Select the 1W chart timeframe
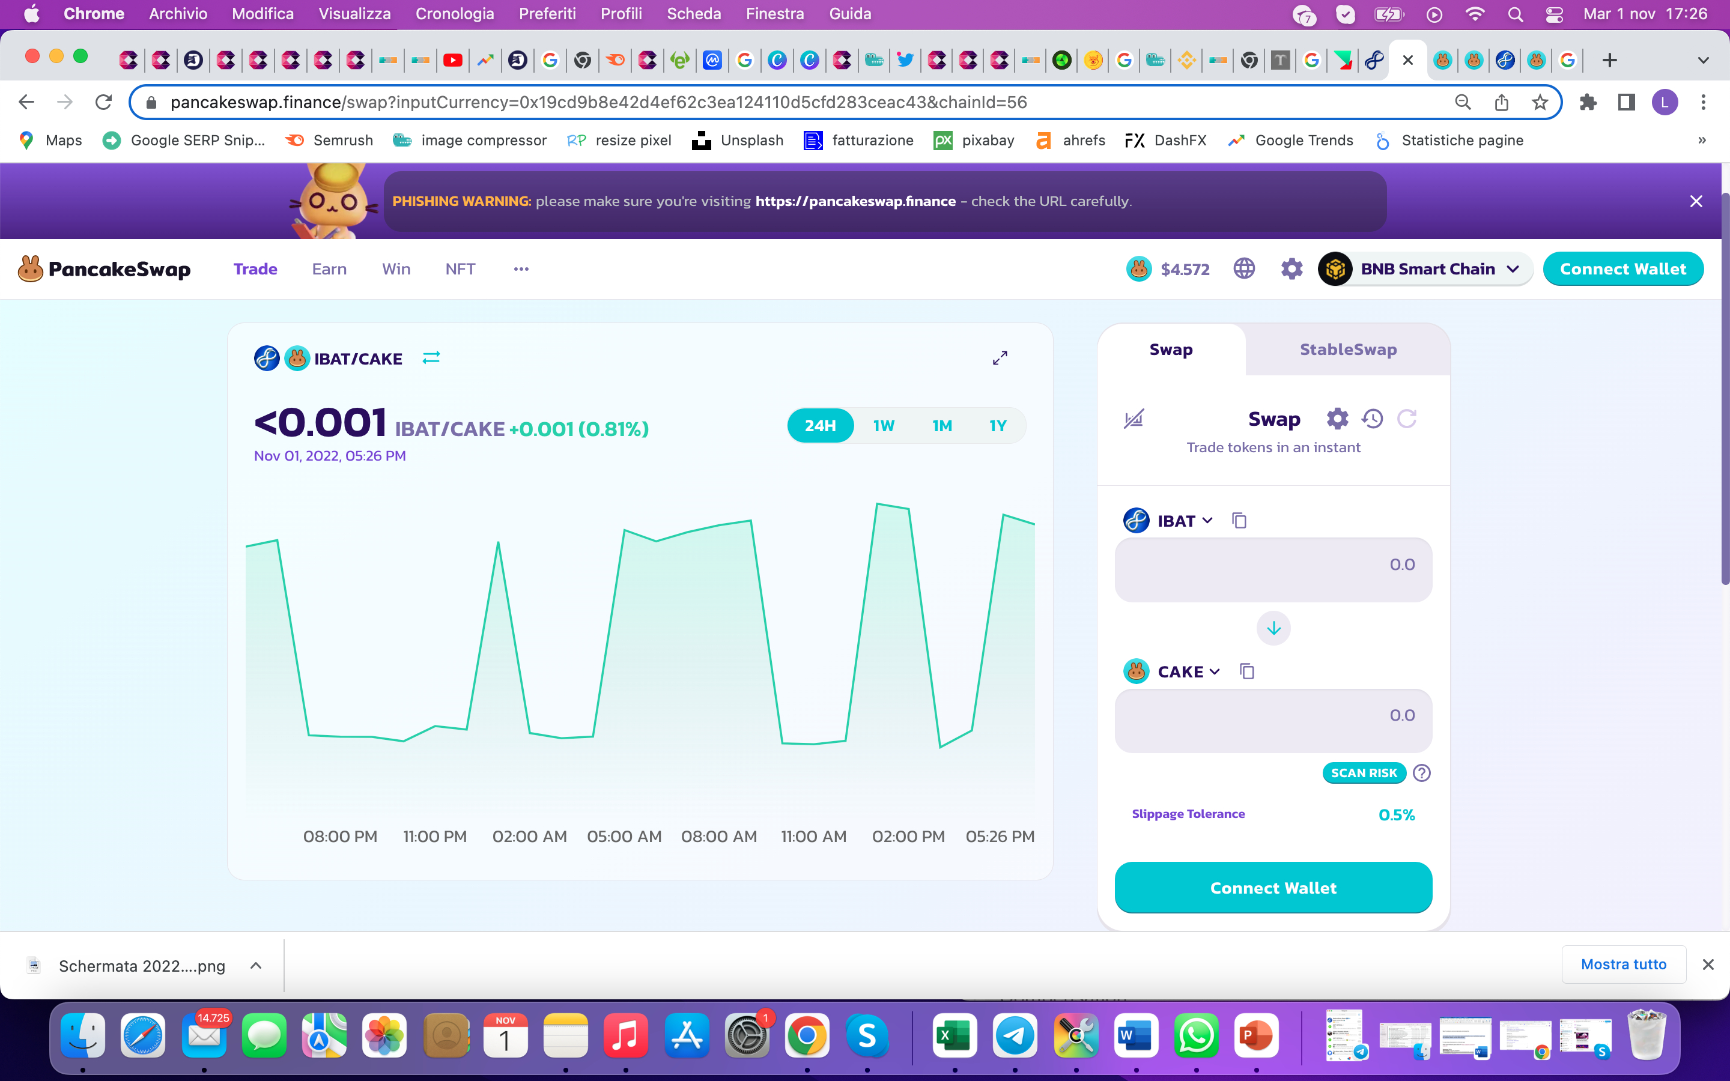The height and width of the screenshot is (1081, 1730). 884,425
